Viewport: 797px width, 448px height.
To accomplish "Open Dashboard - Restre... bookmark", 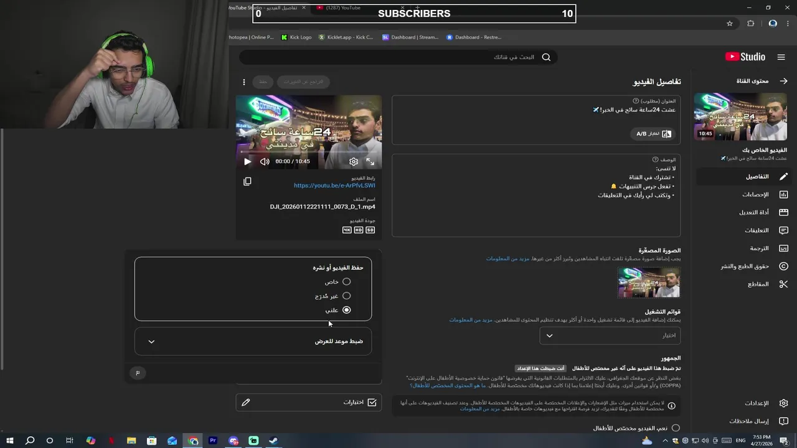I will (474, 37).
